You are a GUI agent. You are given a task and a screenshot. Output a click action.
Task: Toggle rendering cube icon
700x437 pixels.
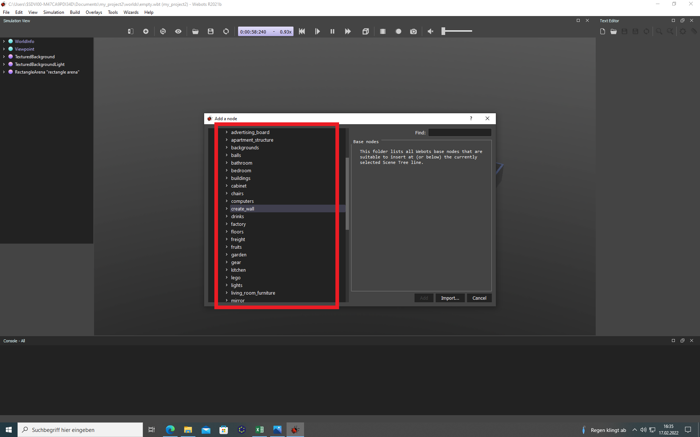(366, 32)
